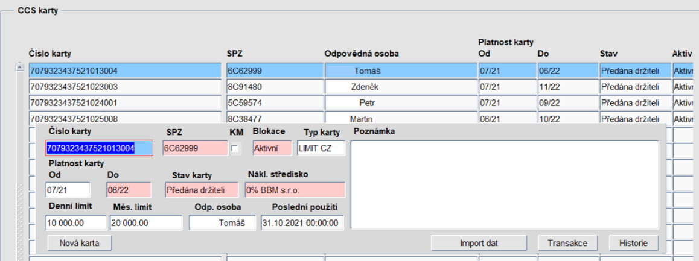Click the Poslední použití field 31.10.2021
Viewport: 699px width, 261px height.
point(302,222)
